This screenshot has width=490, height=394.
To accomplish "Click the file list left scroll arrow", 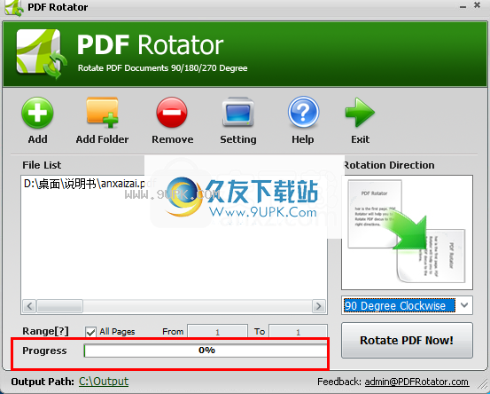I will (30, 306).
